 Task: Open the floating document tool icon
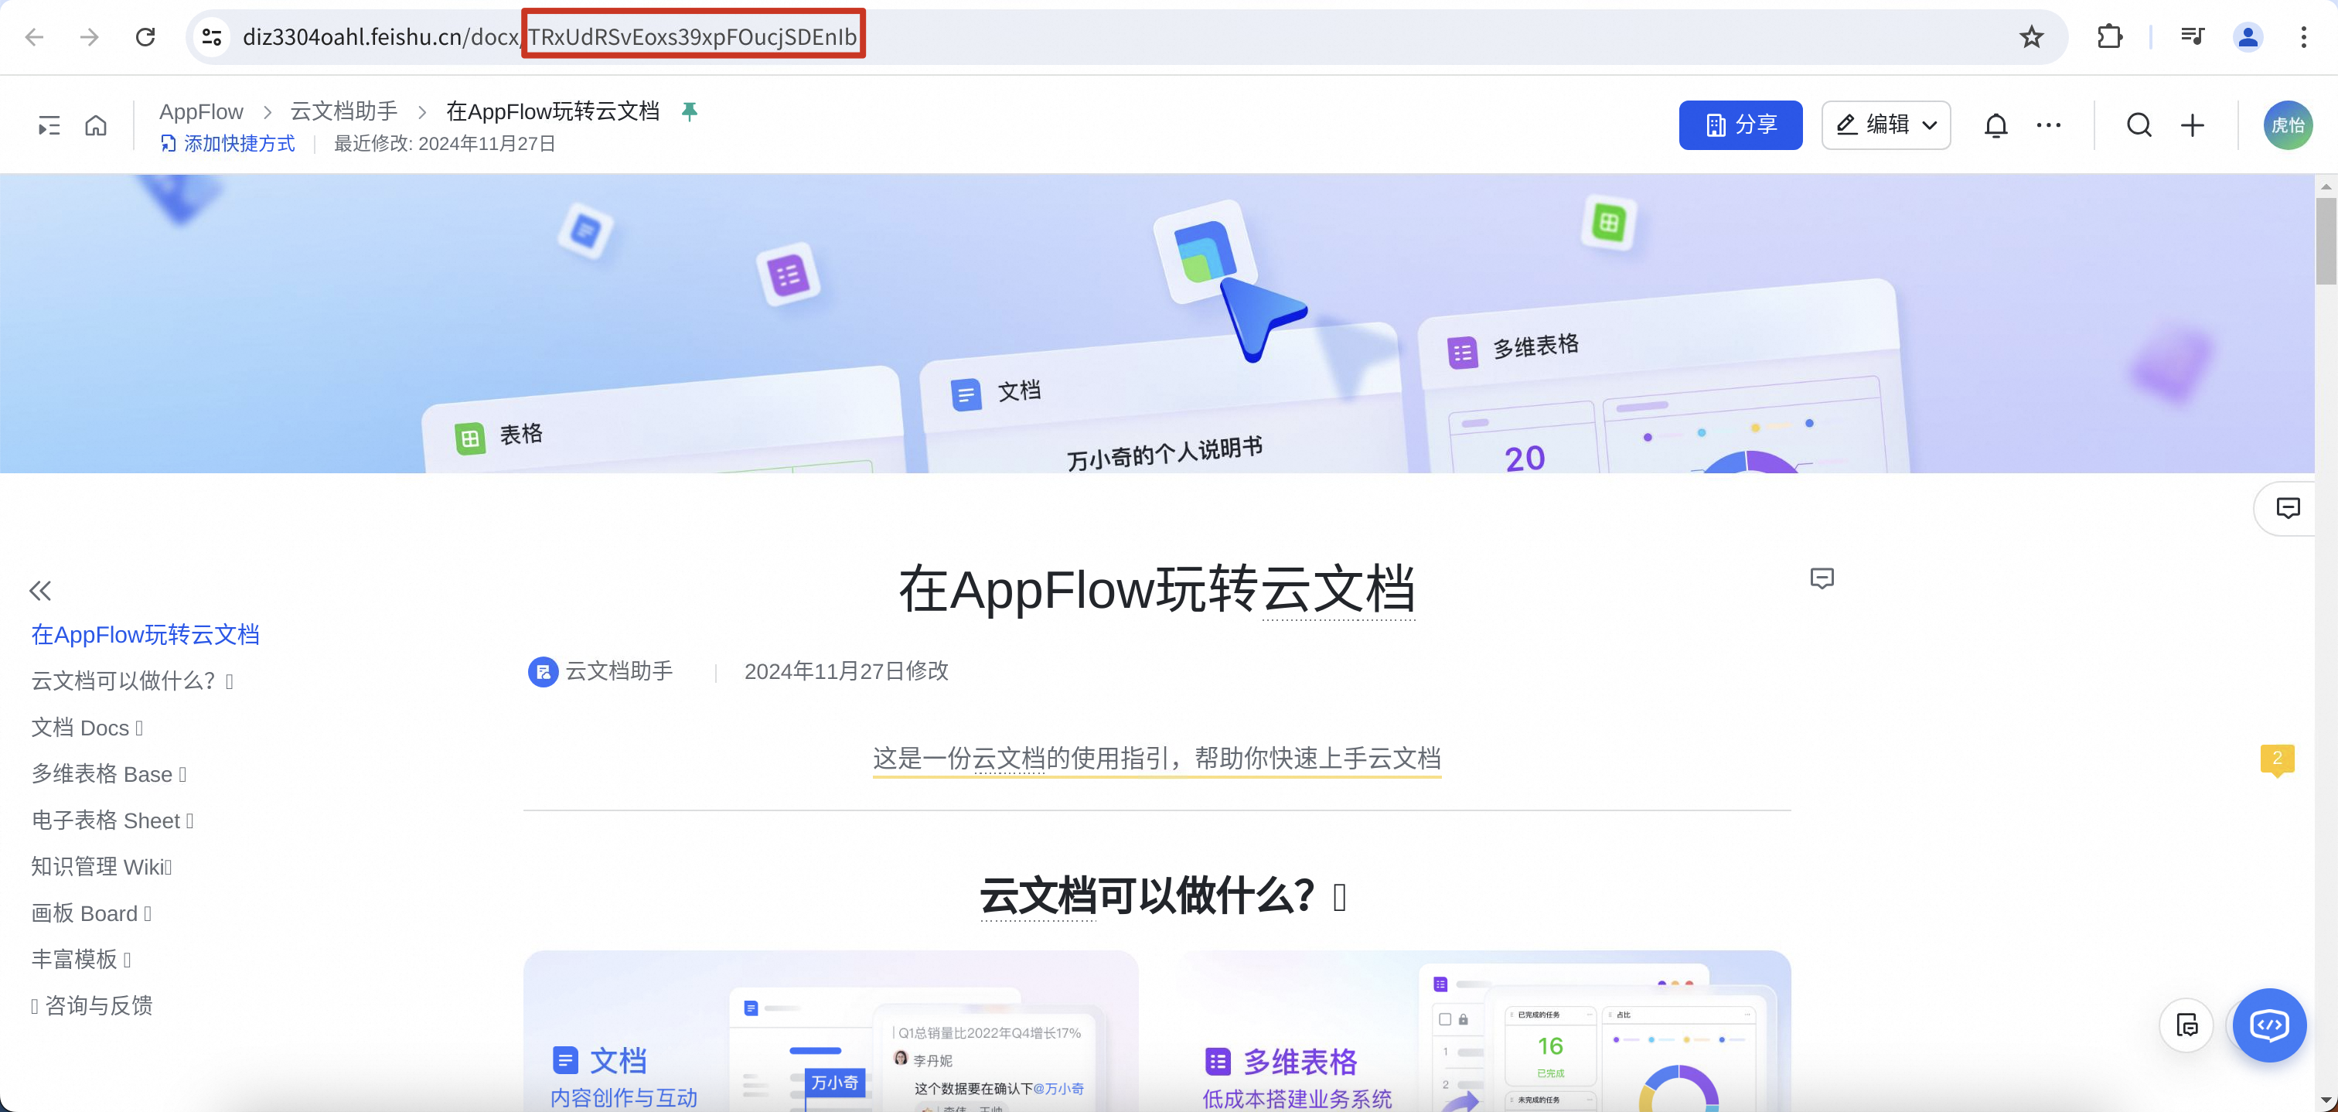(x=2187, y=1025)
